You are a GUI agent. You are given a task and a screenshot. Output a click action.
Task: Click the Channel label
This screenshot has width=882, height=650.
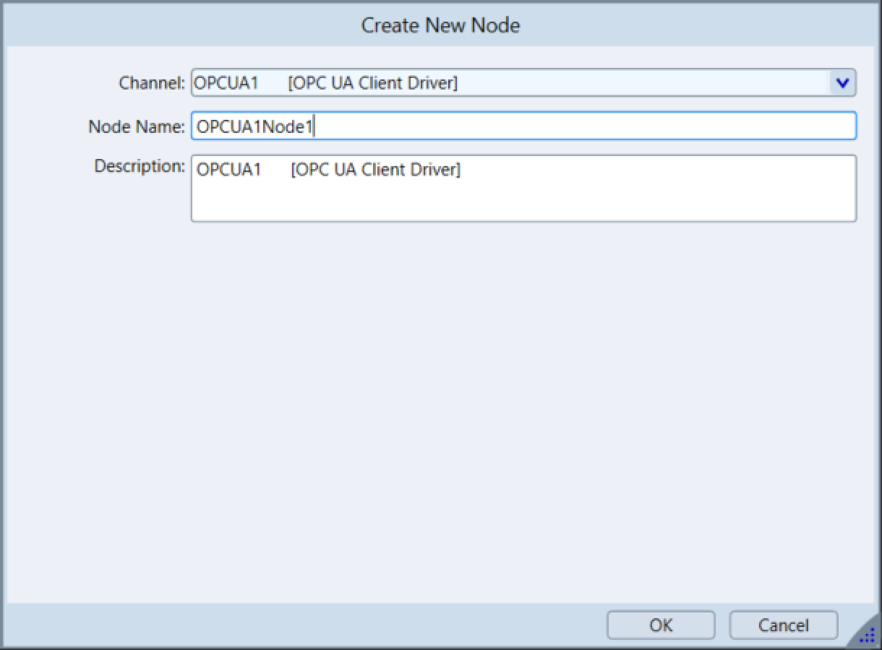pyautogui.click(x=152, y=83)
